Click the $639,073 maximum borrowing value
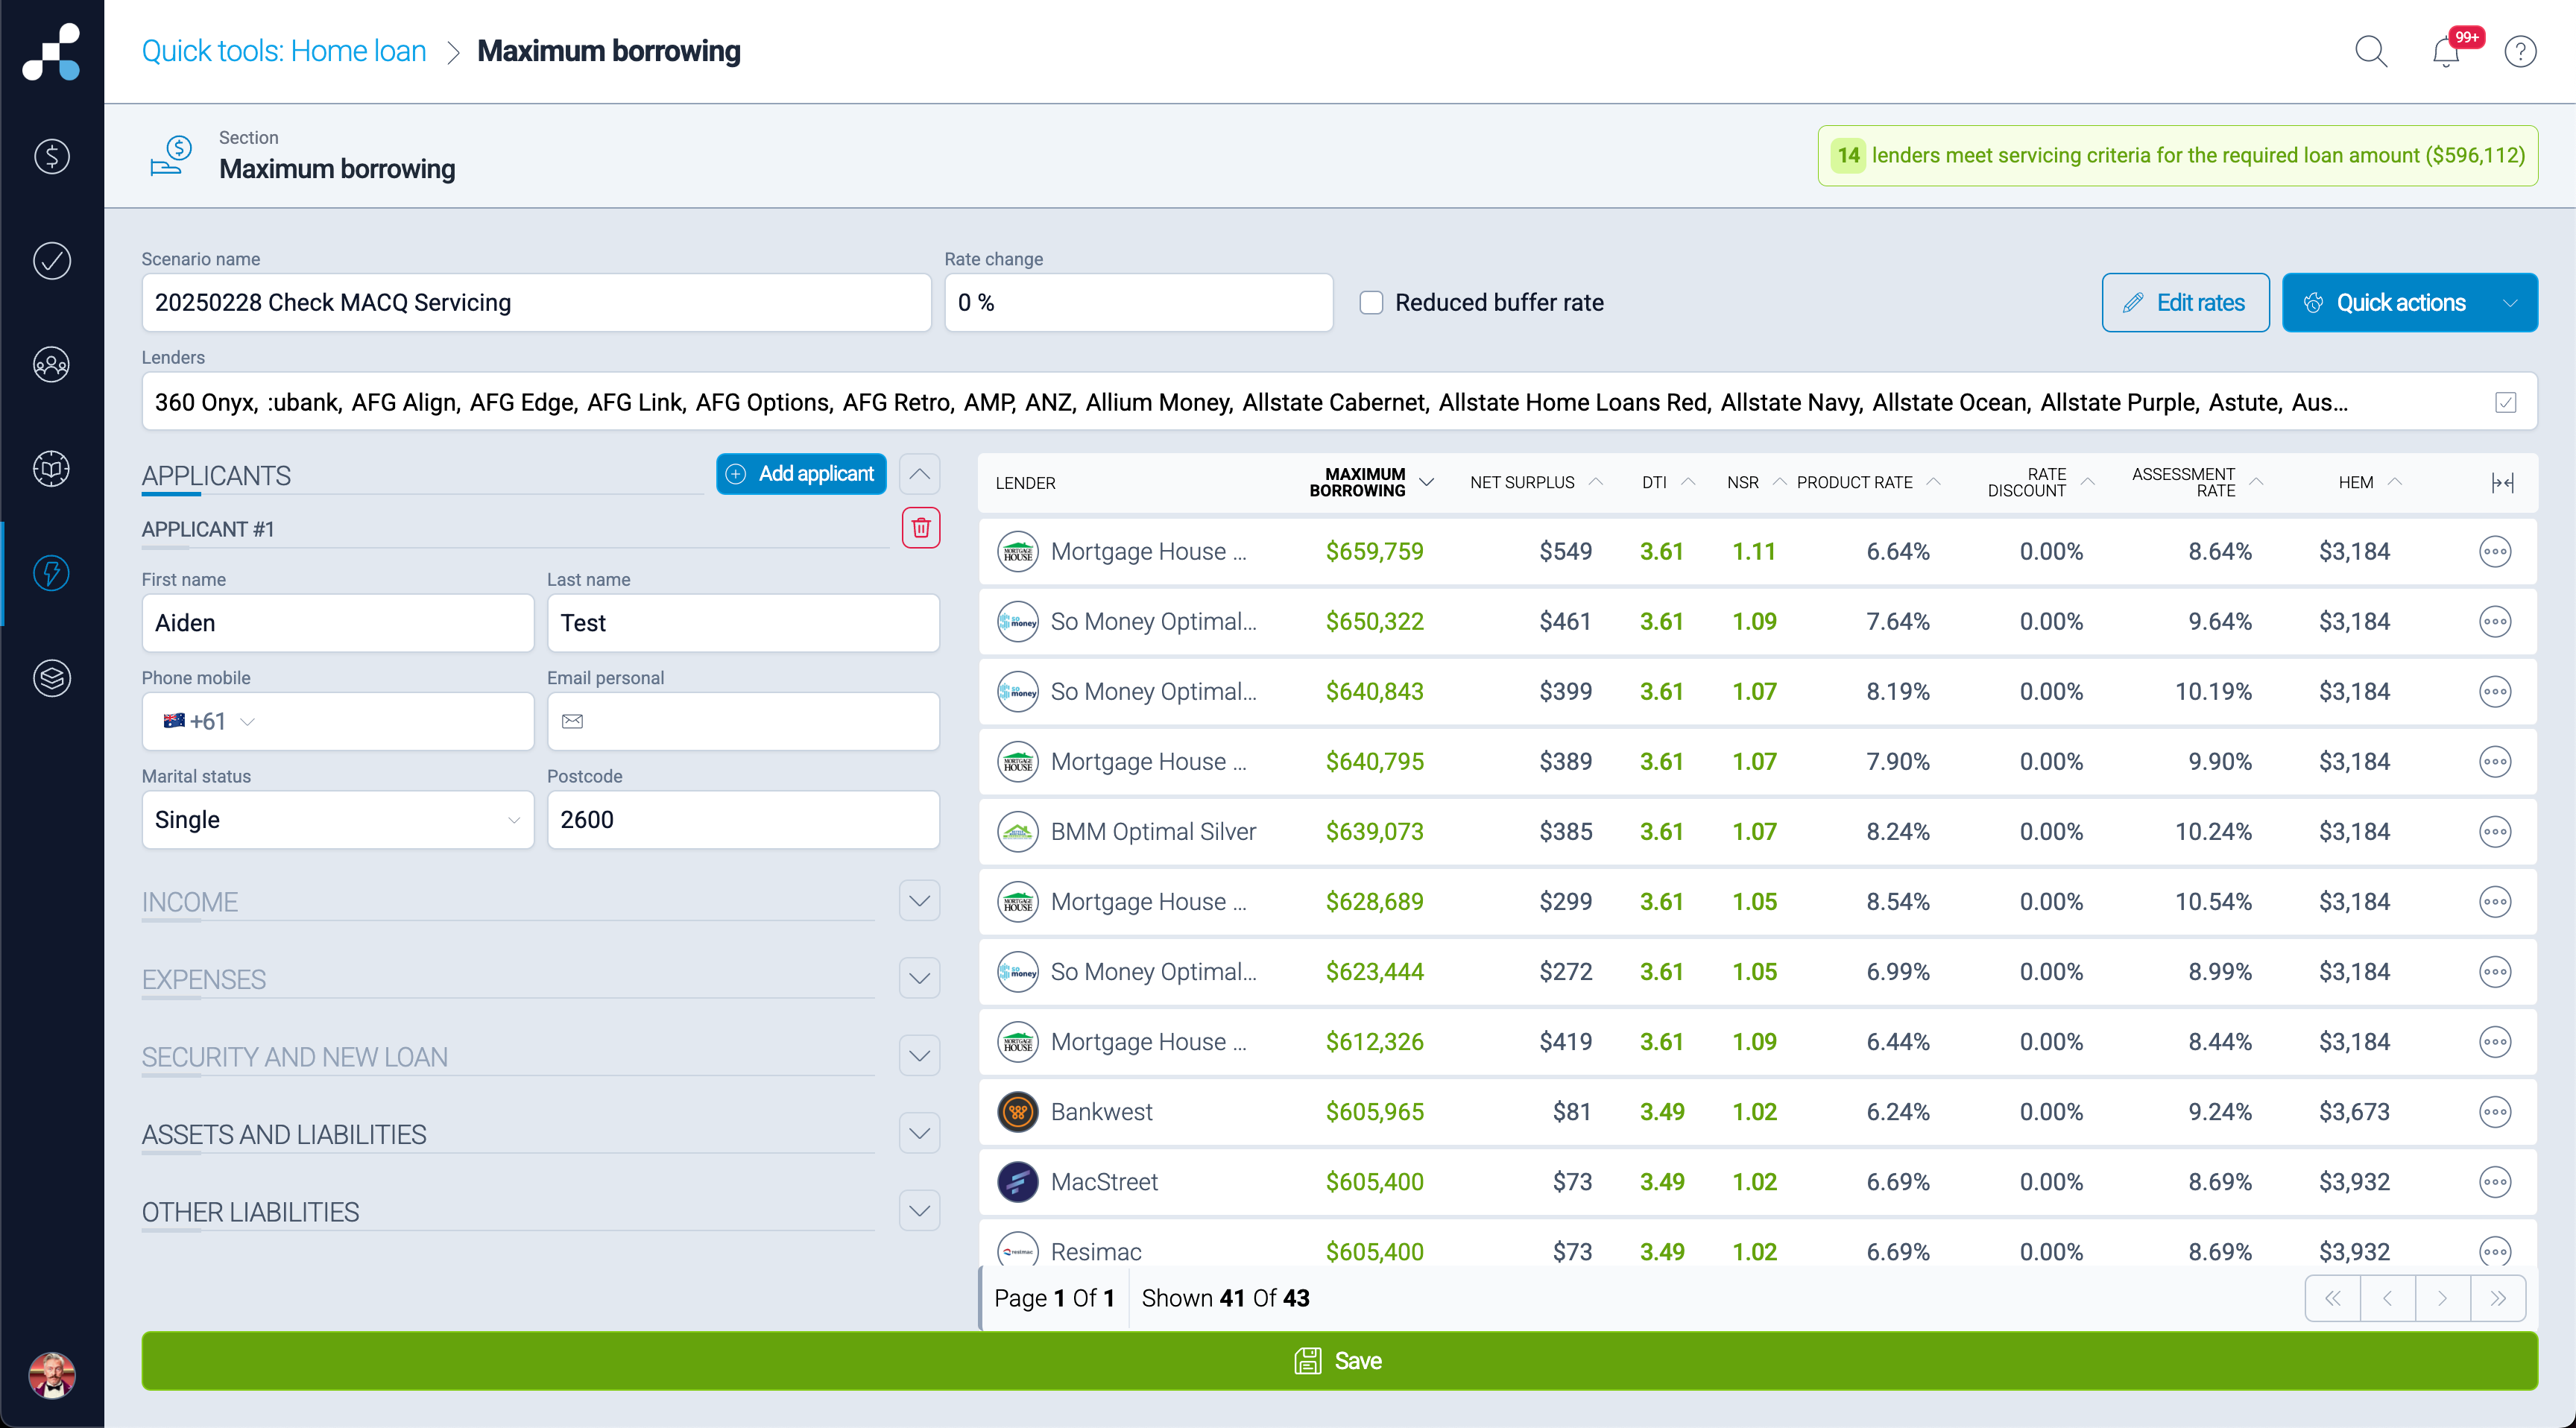2576x1428 pixels. pos(1374,832)
